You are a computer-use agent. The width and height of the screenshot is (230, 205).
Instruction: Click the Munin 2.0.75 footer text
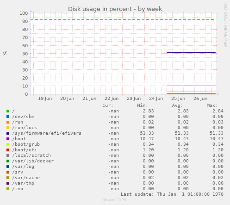coord(115,200)
